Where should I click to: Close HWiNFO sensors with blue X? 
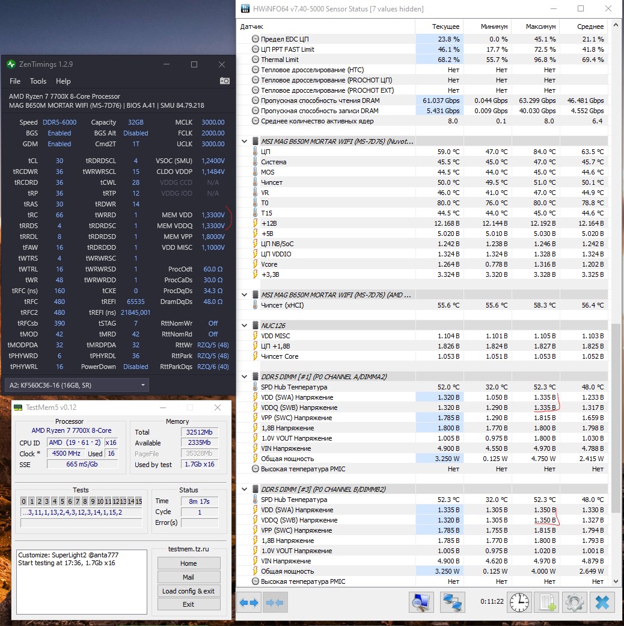602,602
